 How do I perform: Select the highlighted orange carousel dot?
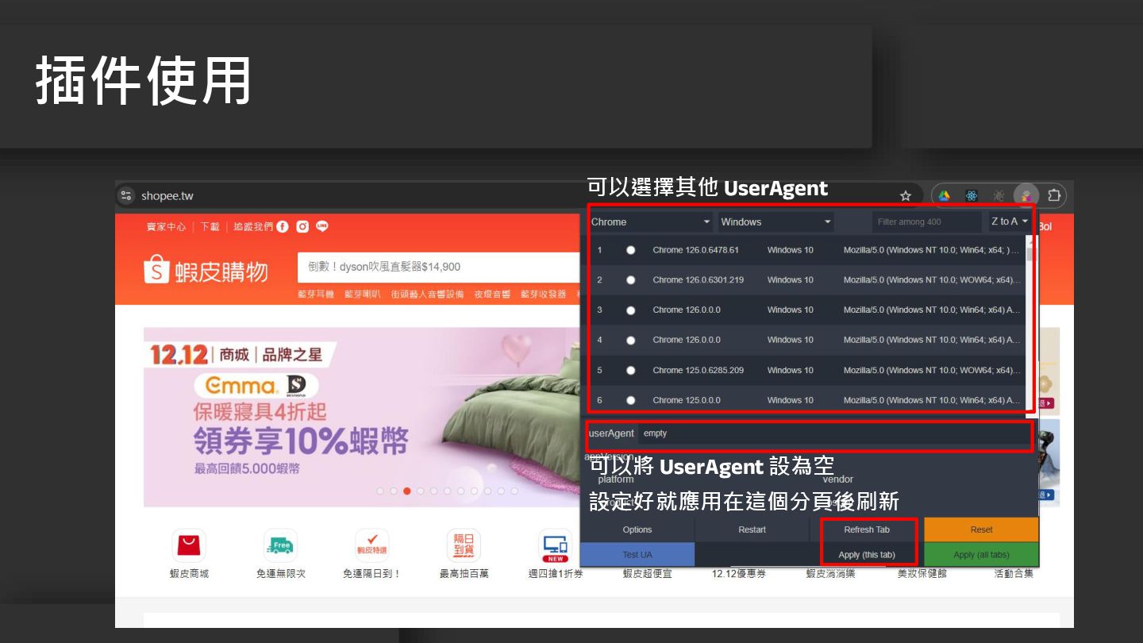point(407,491)
